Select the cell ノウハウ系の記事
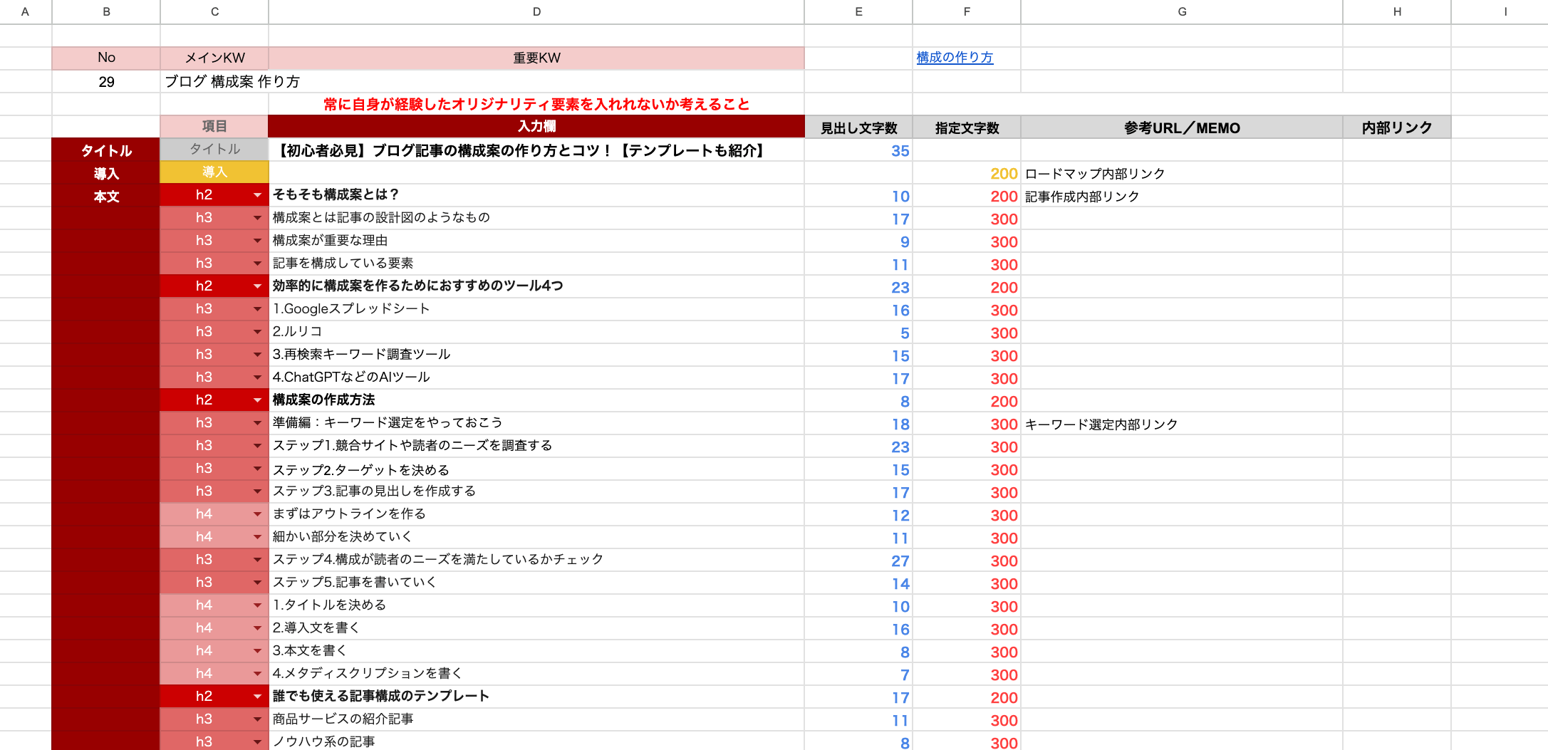Image resolution: width=1548 pixels, height=750 pixels. tap(536, 741)
